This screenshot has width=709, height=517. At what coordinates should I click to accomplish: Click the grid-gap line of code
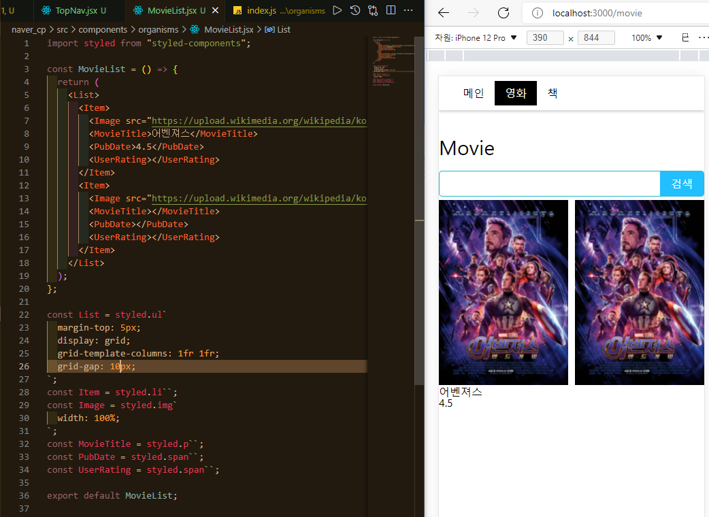point(96,366)
